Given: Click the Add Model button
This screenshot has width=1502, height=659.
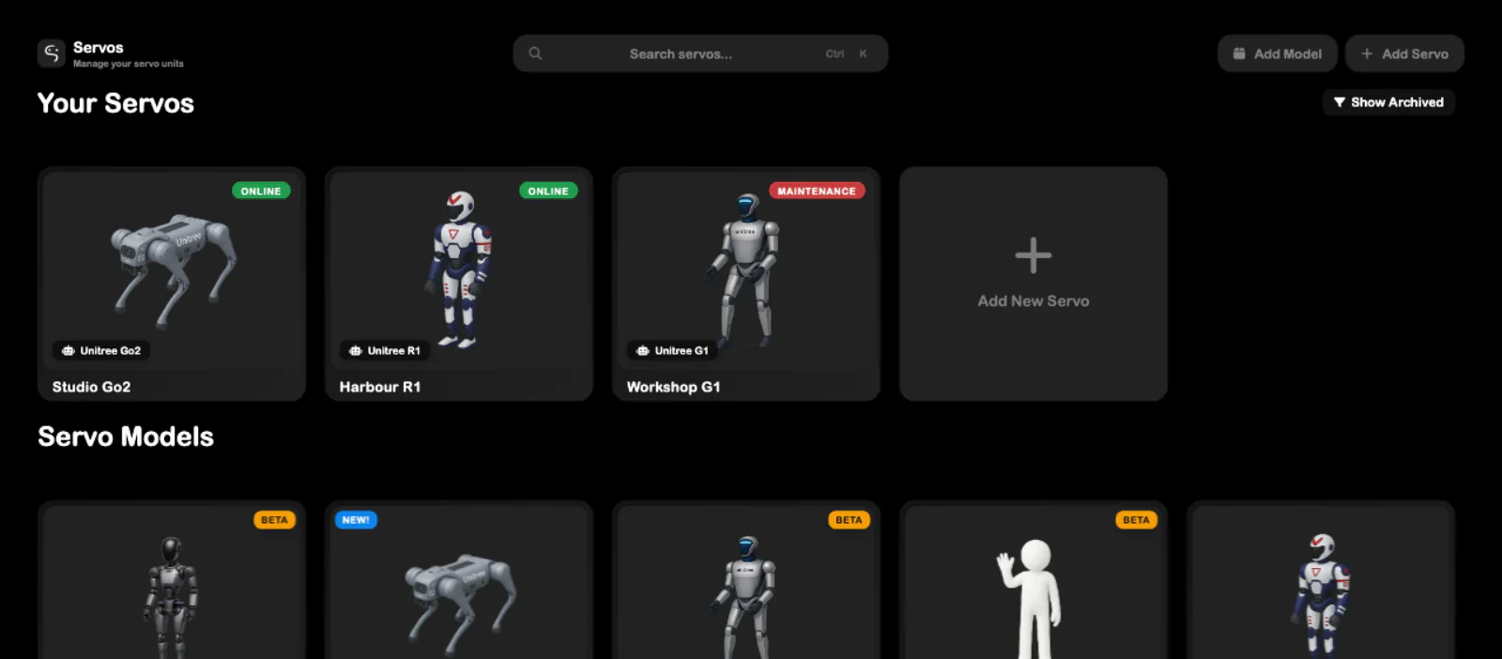Looking at the screenshot, I should coord(1278,54).
